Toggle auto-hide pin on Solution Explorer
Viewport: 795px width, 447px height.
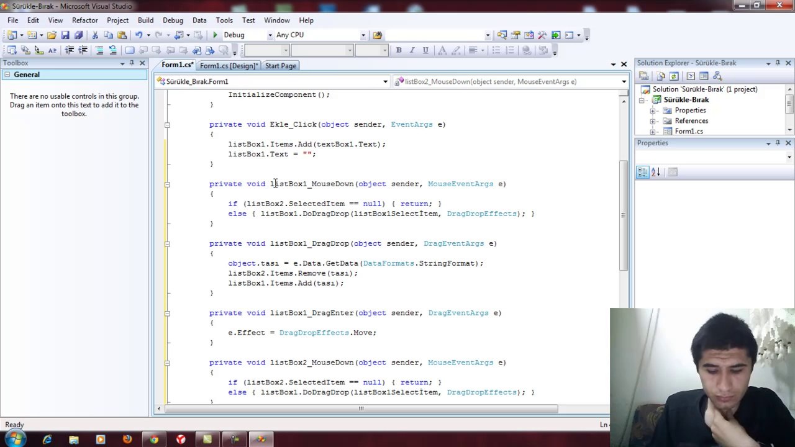coord(778,63)
